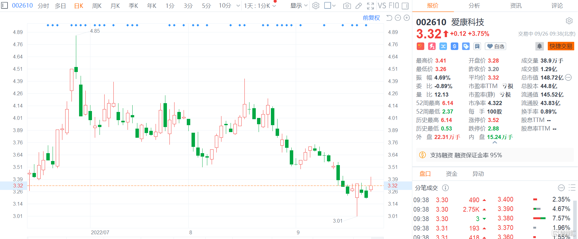Open F10 company info
The height and width of the screenshot is (239, 578).
(394, 6)
